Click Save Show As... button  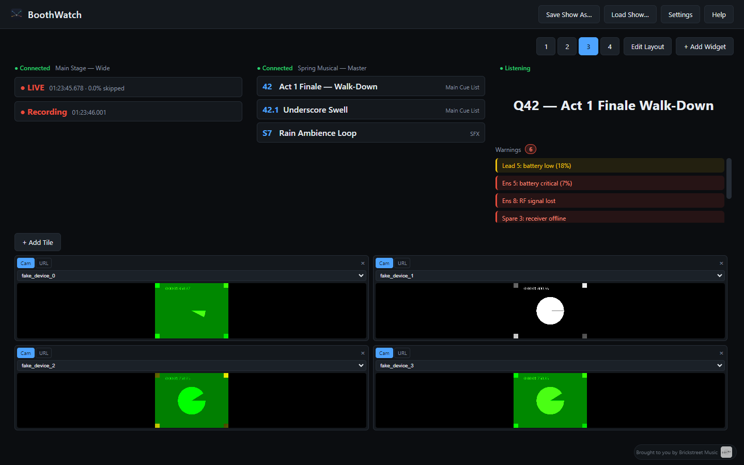point(569,14)
